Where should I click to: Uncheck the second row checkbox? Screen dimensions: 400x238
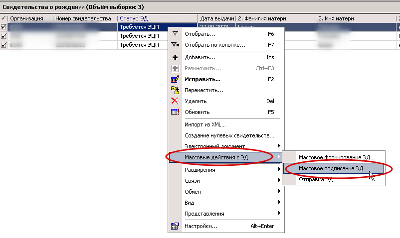pyautogui.click(x=3, y=36)
